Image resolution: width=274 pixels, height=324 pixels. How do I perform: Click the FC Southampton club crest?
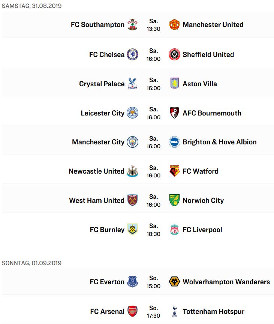(x=132, y=25)
